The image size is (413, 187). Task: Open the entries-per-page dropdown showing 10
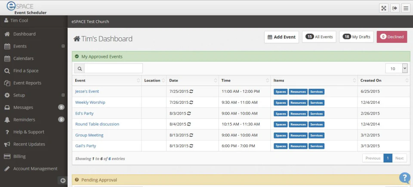tap(396, 69)
